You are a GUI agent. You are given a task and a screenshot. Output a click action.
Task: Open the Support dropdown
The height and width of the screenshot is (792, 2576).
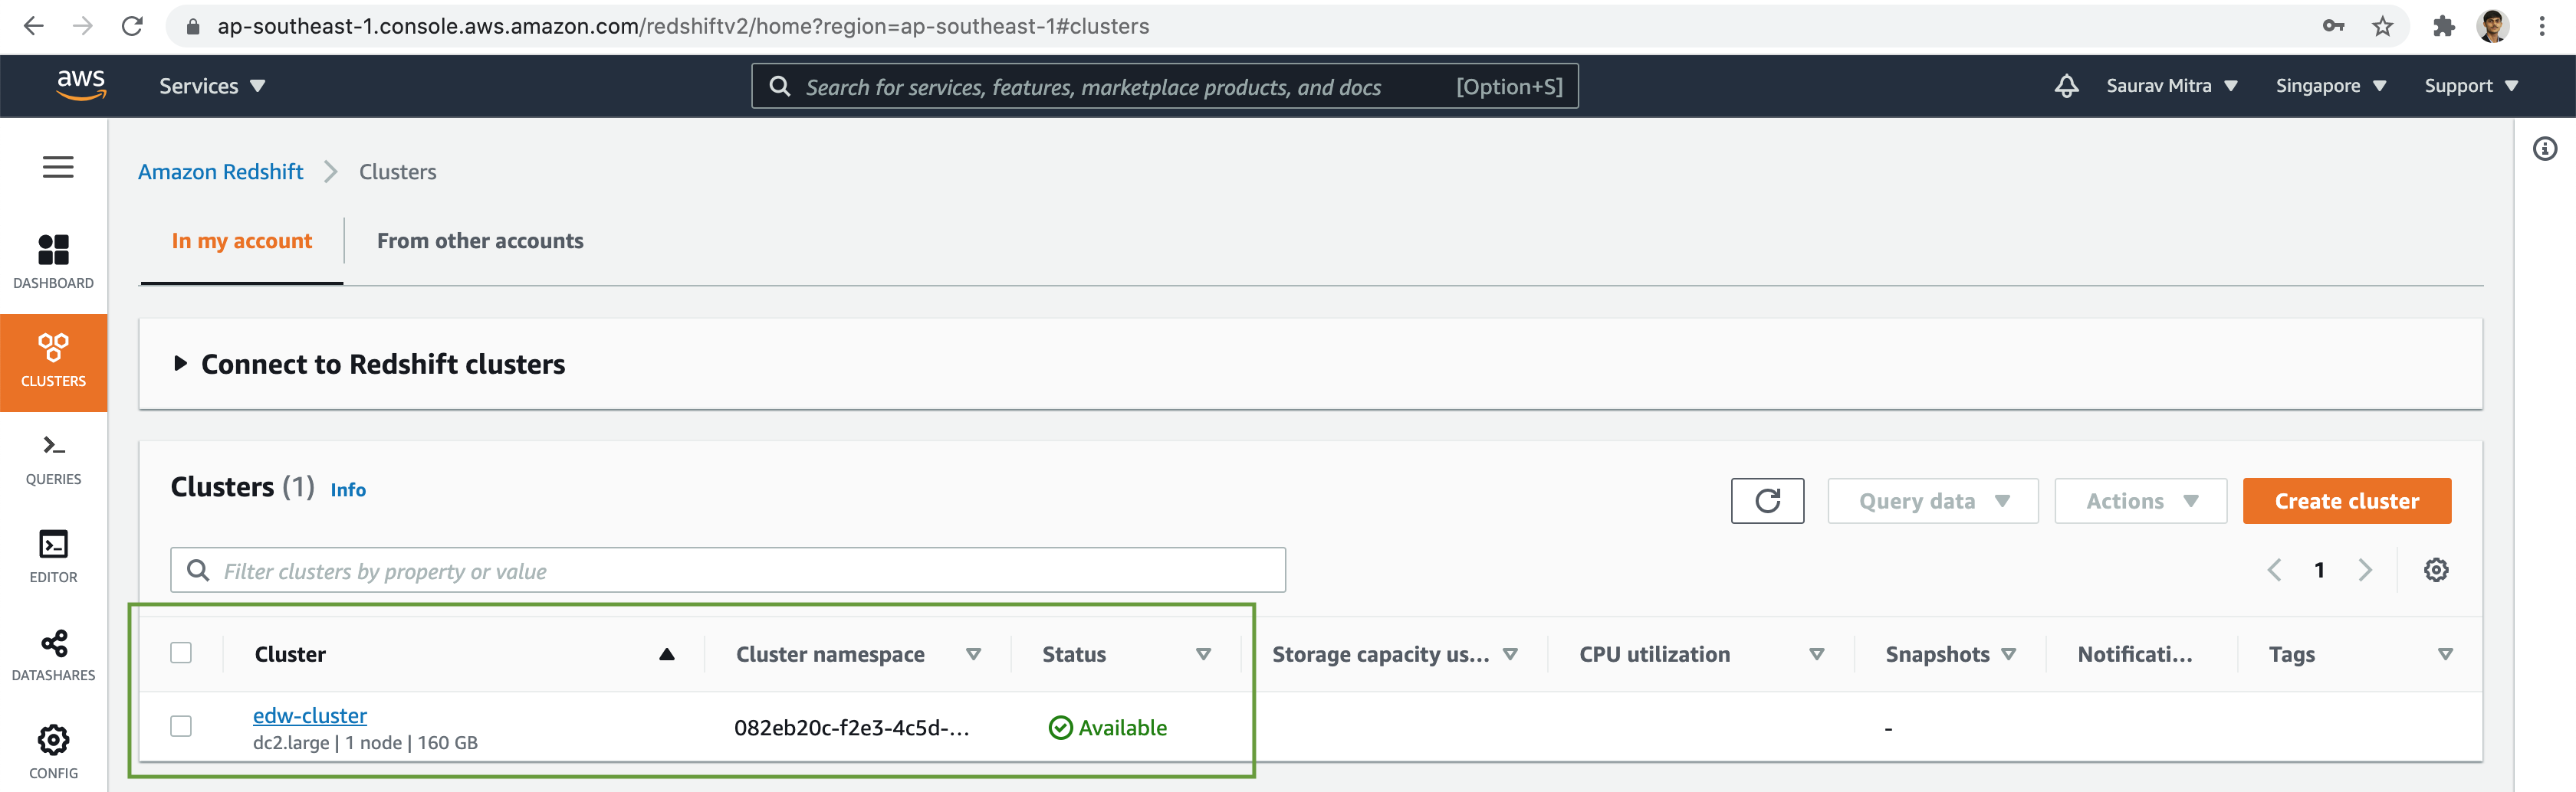2471,86
